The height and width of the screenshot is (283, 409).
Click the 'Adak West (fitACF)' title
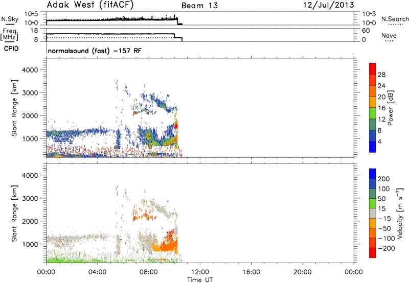pyautogui.click(x=90, y=5)
